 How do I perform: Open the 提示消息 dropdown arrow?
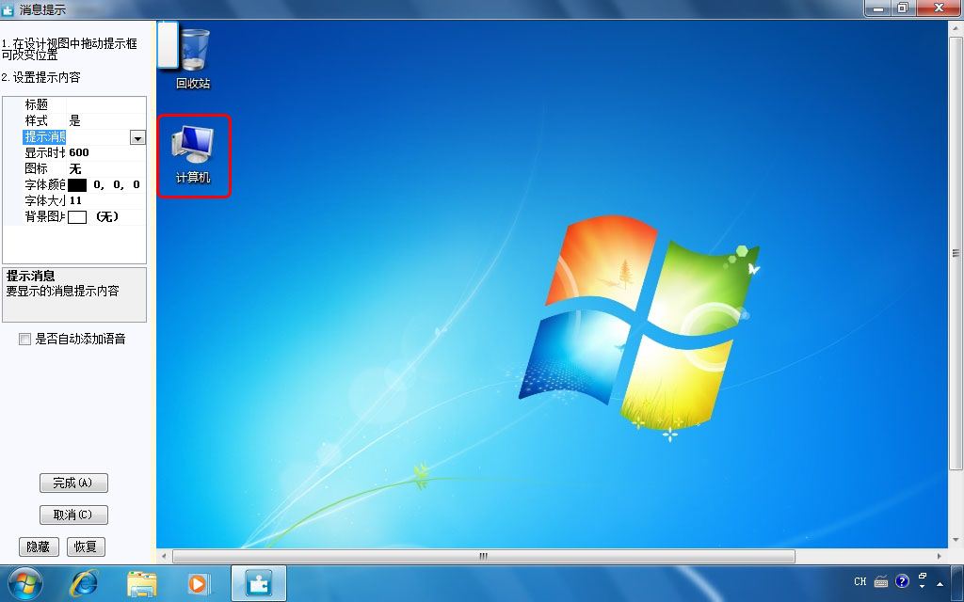pos(137,137)
